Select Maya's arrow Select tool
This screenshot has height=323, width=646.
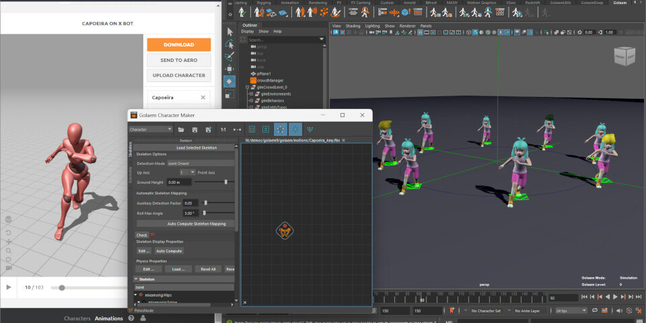click(230, 32)
